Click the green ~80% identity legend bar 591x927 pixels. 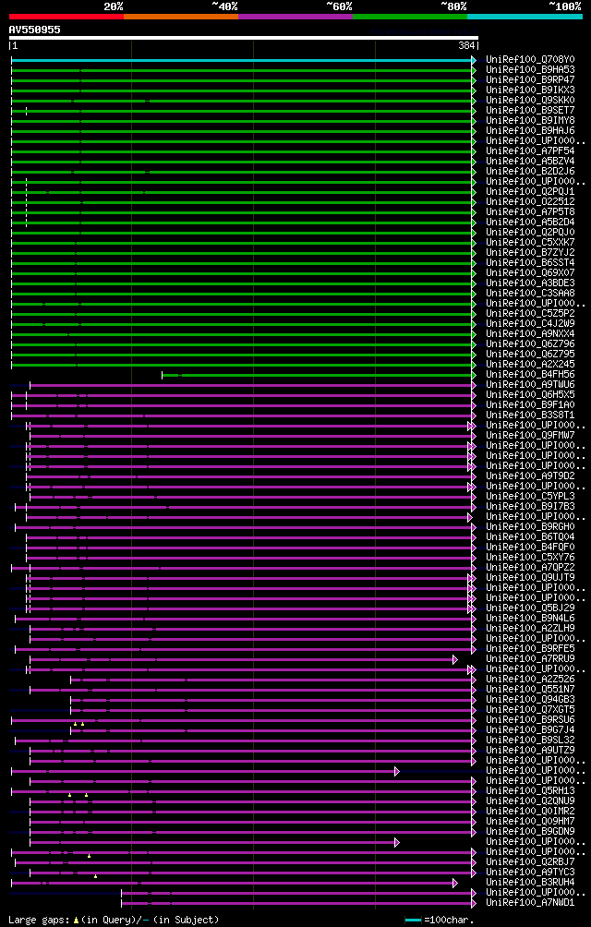410,17
